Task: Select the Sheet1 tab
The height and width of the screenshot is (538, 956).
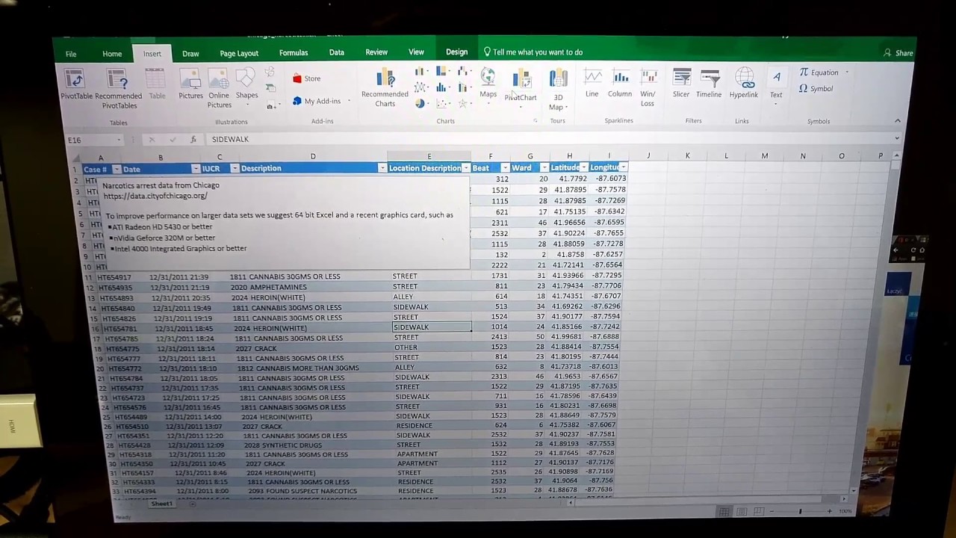Action: (x=161, y=504)
